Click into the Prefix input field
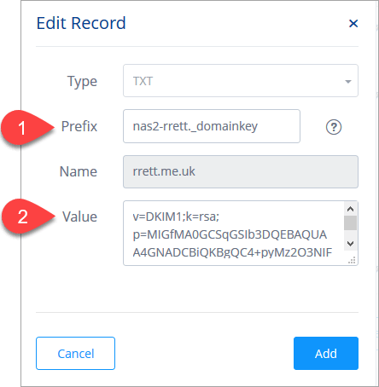Viewport: 379px width, 387px height. [x=212, y=126]
